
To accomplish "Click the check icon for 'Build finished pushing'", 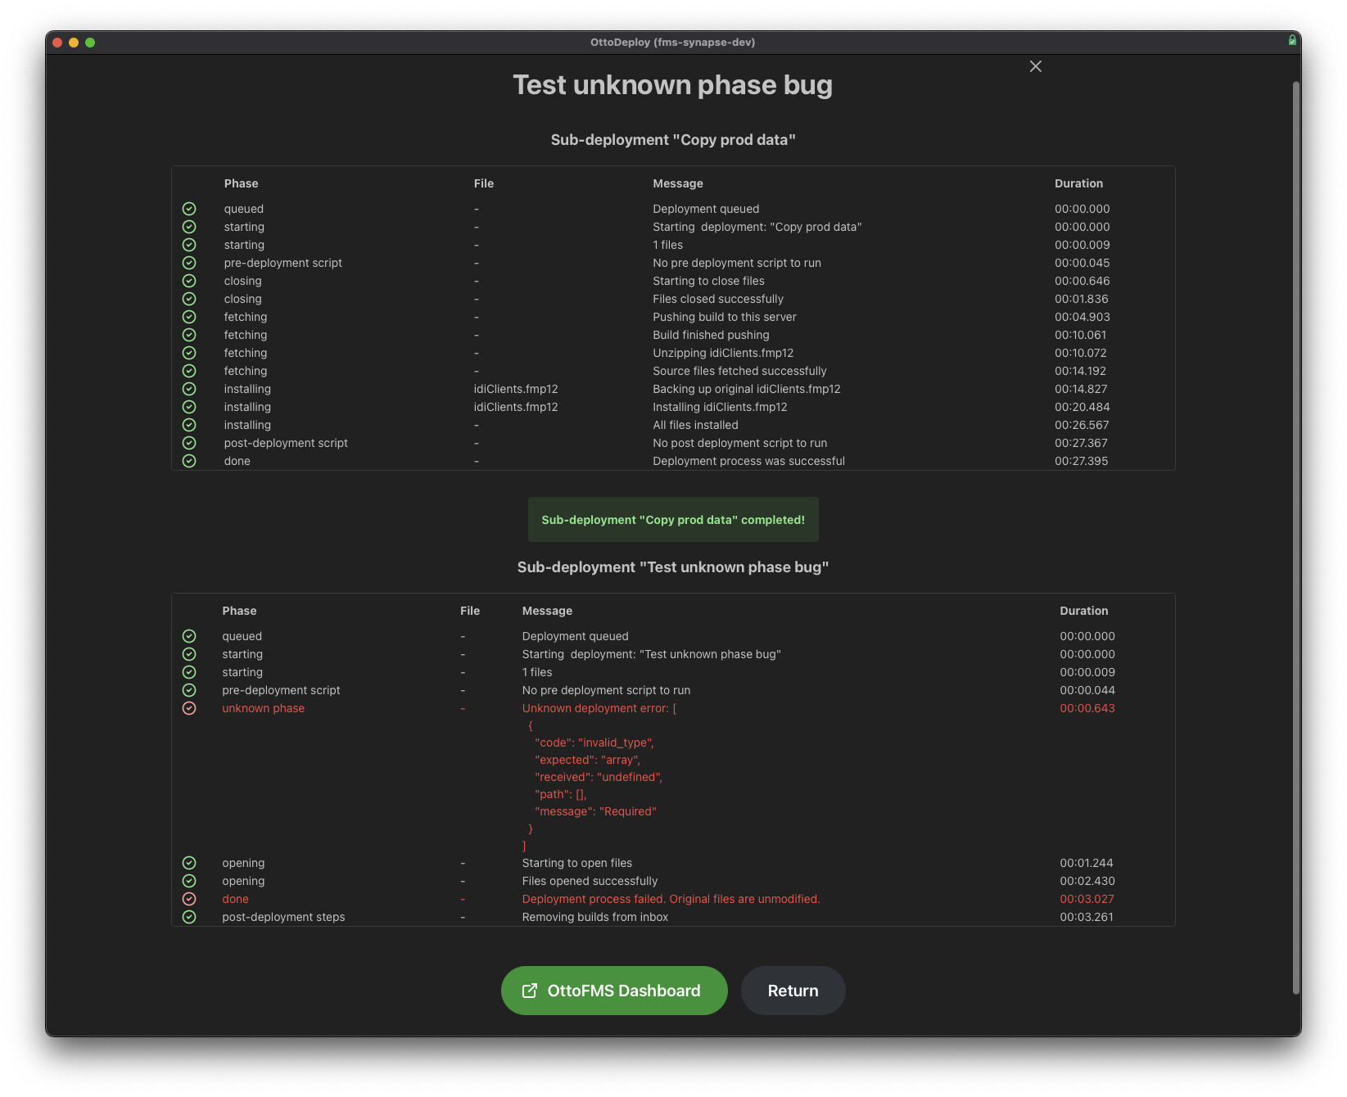I will 189,335.
